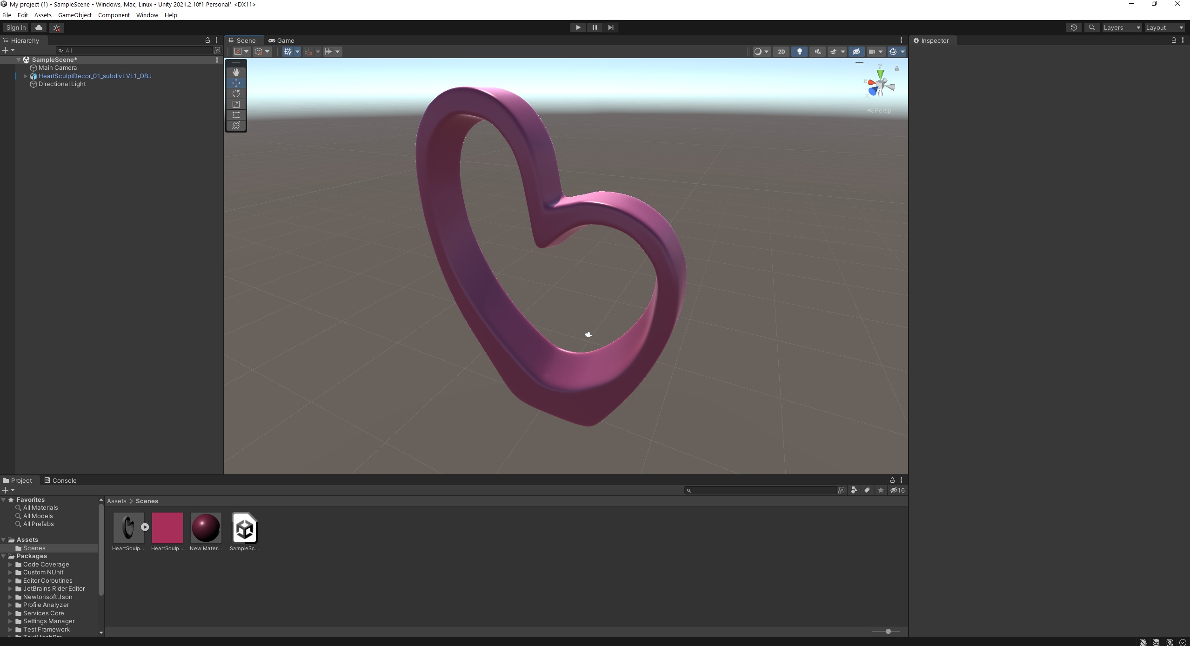This screenshot has width=1190, height=646.
Task: Toggle 2D view mode
Action: pyautogui.click(x=781, y=52)
